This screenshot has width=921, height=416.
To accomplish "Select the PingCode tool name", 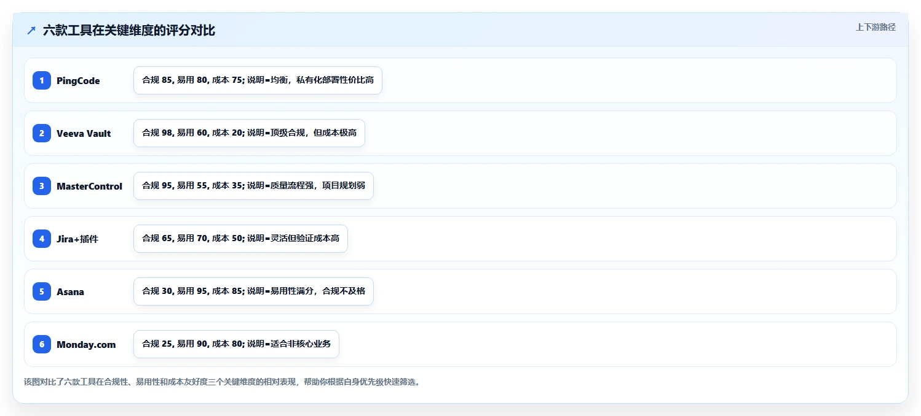I will 78,81.
